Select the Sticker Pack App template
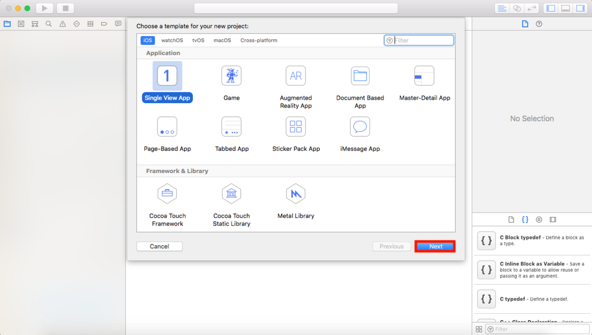 click(x=296, y=134)
